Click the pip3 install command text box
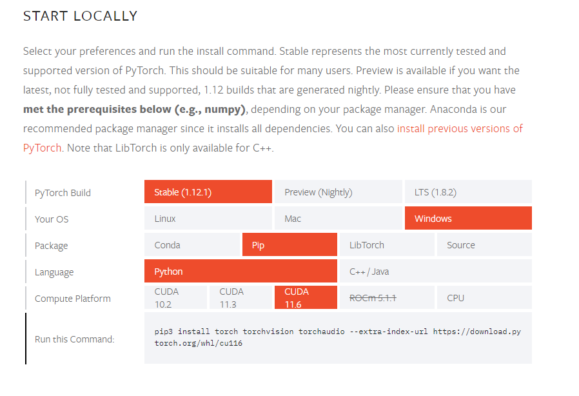This screenshot has height=396, width=579. click(338, 338)
